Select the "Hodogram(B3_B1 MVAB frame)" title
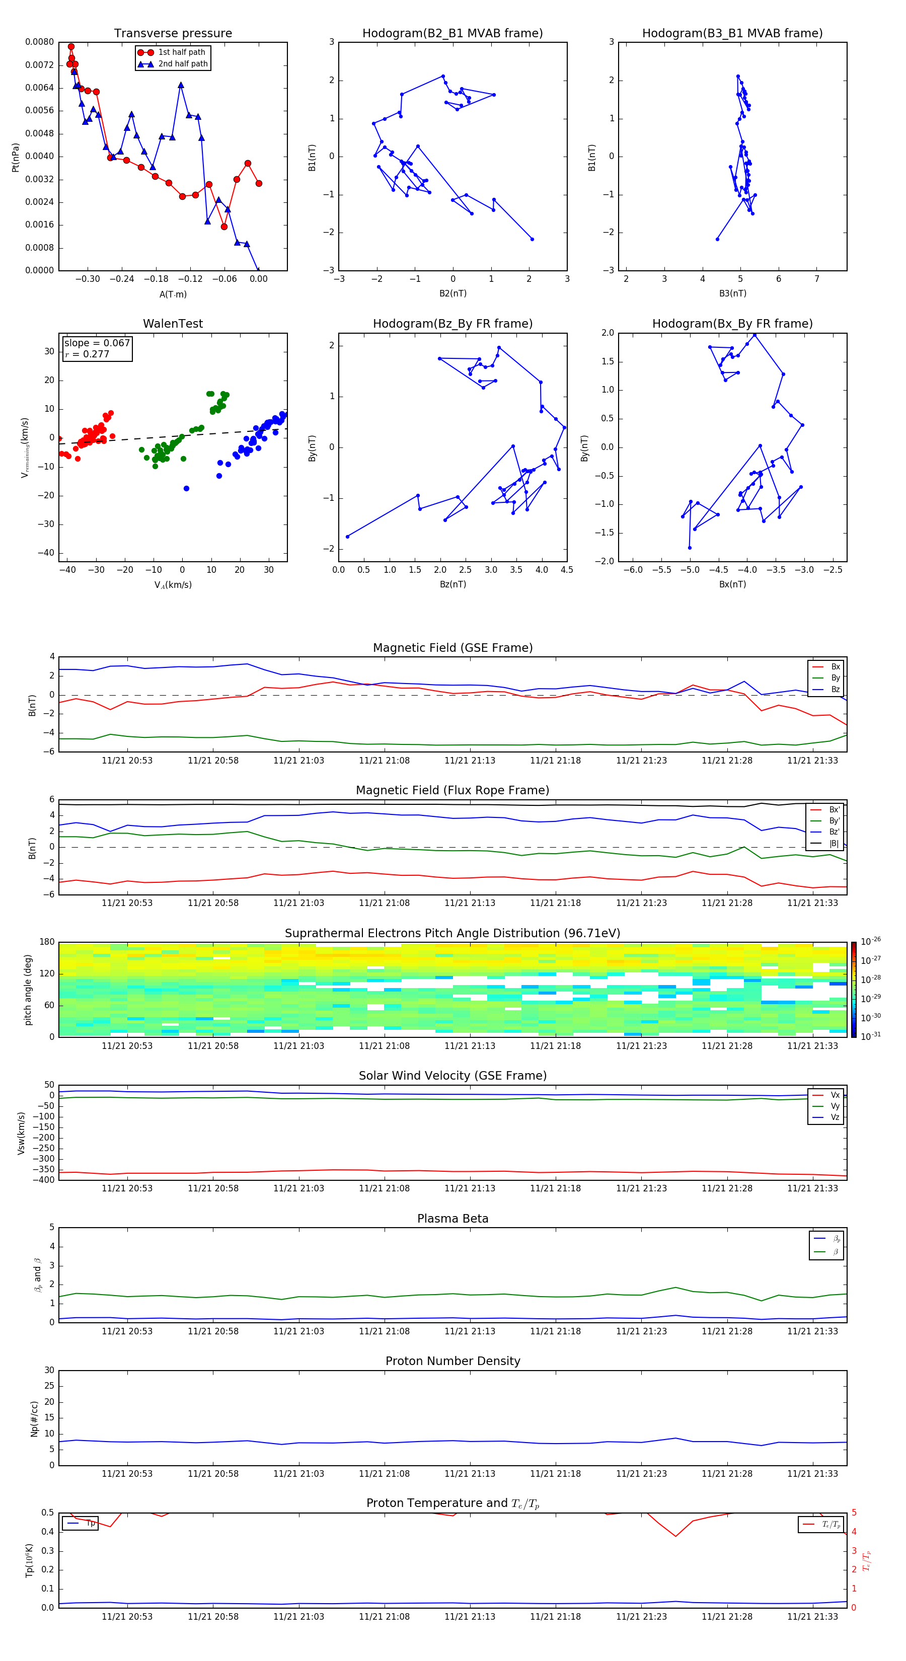Screen dimensions: 906x1661 [732, 34]
